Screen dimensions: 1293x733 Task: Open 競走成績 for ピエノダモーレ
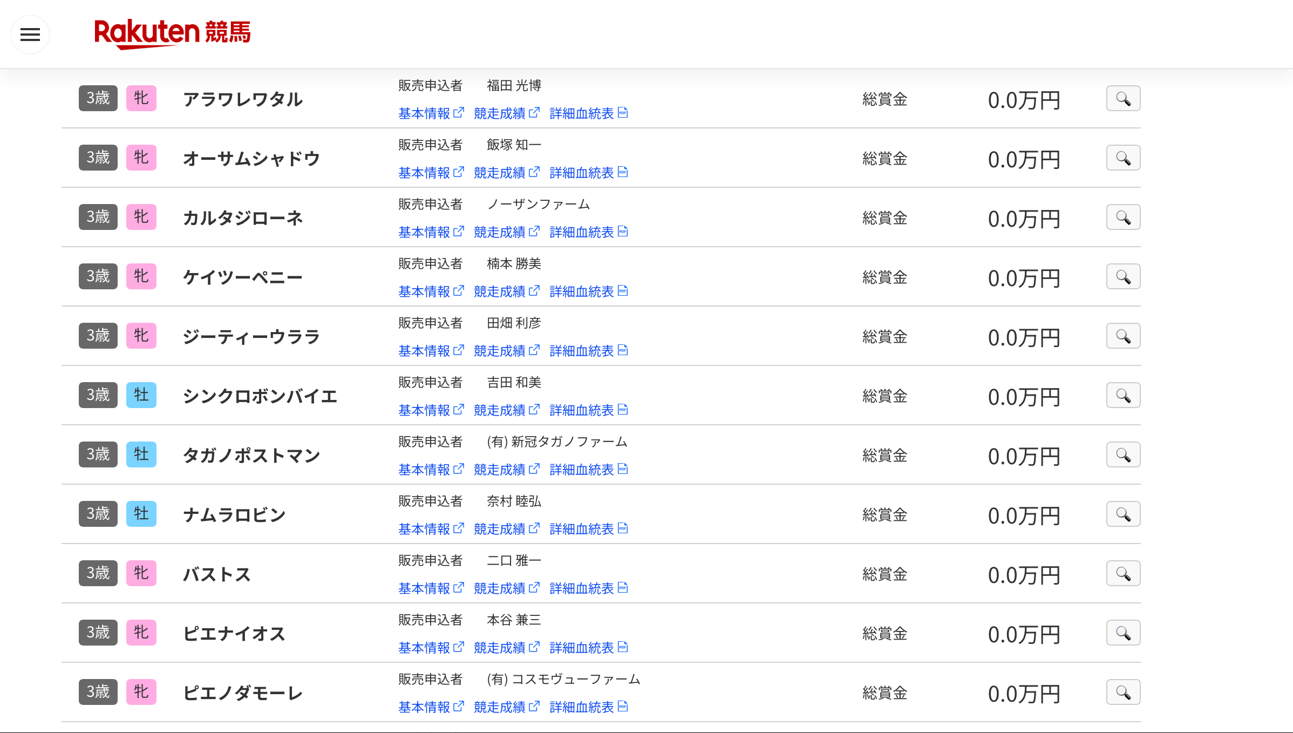pyautogui.click(x=507, y=707)
